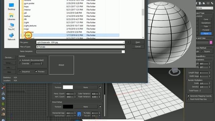Click the % Holes value field

point(95,113)
